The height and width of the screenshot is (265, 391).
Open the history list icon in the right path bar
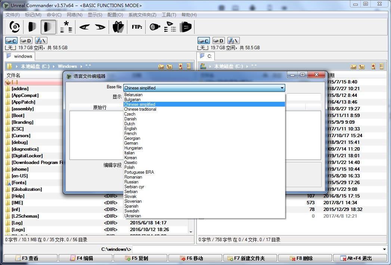[x=382, y=66]
